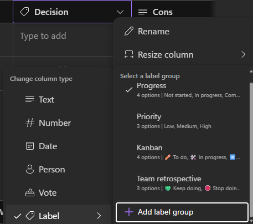This screenshot has width=253, height=224.
Task: Open the Decision column dropdown chevron
Action: point(120,12)
